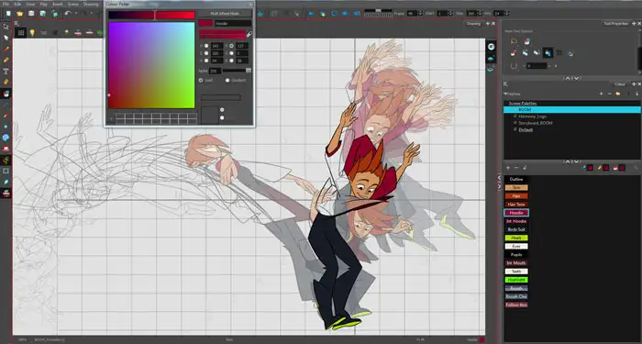The height and width of the screenshot is (344, 642).
Task: Click the undo arrow icon
Action: click(68, 14)
